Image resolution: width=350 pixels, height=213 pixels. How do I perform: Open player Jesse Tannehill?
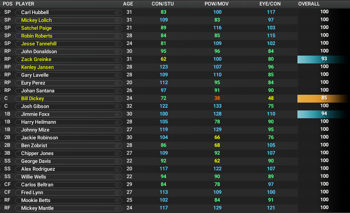point(39,44)
